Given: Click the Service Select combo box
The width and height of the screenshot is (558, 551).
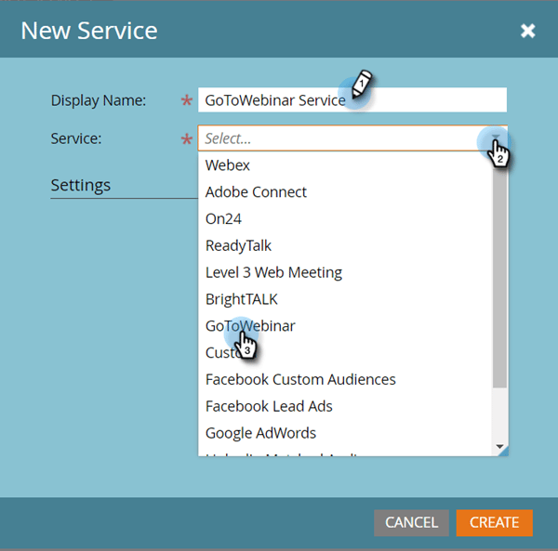Looking at the screenshot, I should coord(352,138).
